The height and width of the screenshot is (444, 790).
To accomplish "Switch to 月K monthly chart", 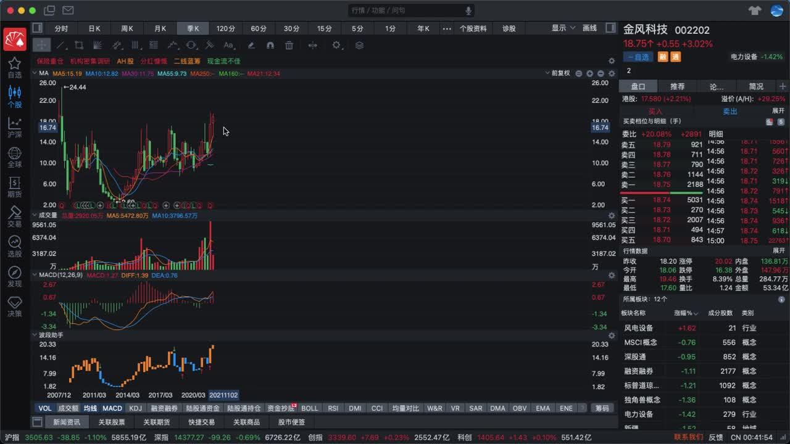I will [x=160, y=28].
